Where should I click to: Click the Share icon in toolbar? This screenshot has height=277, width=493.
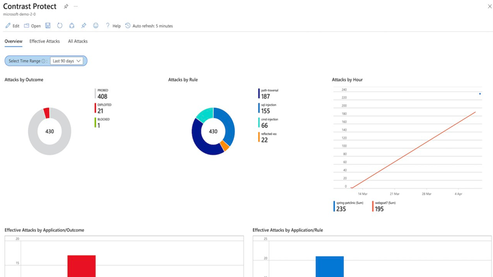(72, 26)
